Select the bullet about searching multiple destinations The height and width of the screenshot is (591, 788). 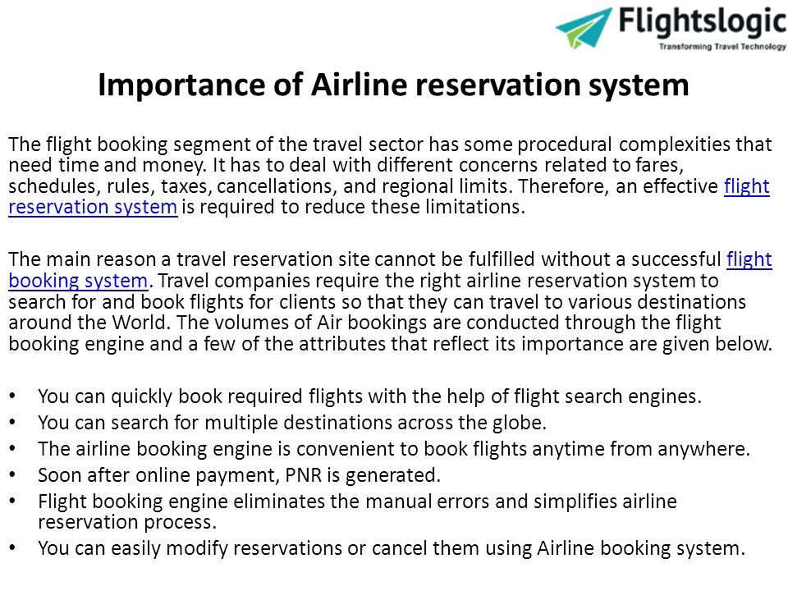[x=292, y=423]
